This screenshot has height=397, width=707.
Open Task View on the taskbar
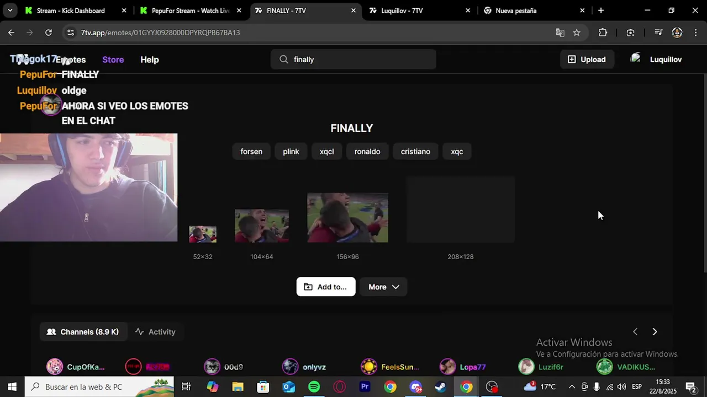[186, 387]
